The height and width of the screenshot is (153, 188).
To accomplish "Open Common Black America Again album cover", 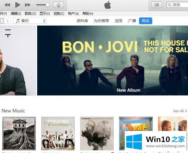I will point(97,133).
